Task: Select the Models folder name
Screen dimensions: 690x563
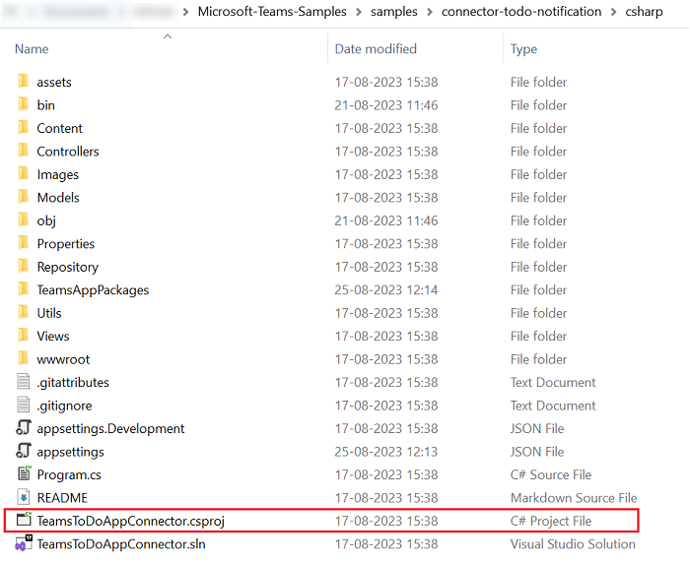Action: 58,198
